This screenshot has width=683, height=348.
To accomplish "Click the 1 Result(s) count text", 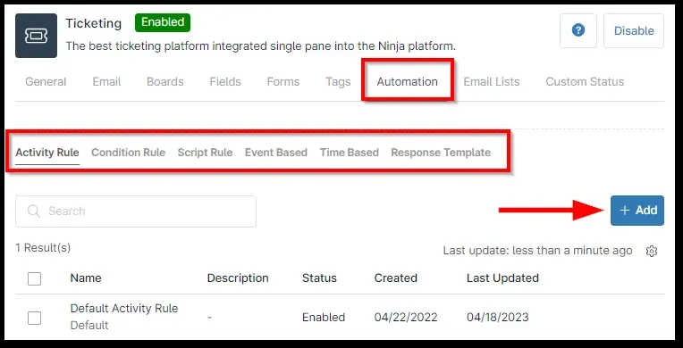I will (x=43, y=248).
